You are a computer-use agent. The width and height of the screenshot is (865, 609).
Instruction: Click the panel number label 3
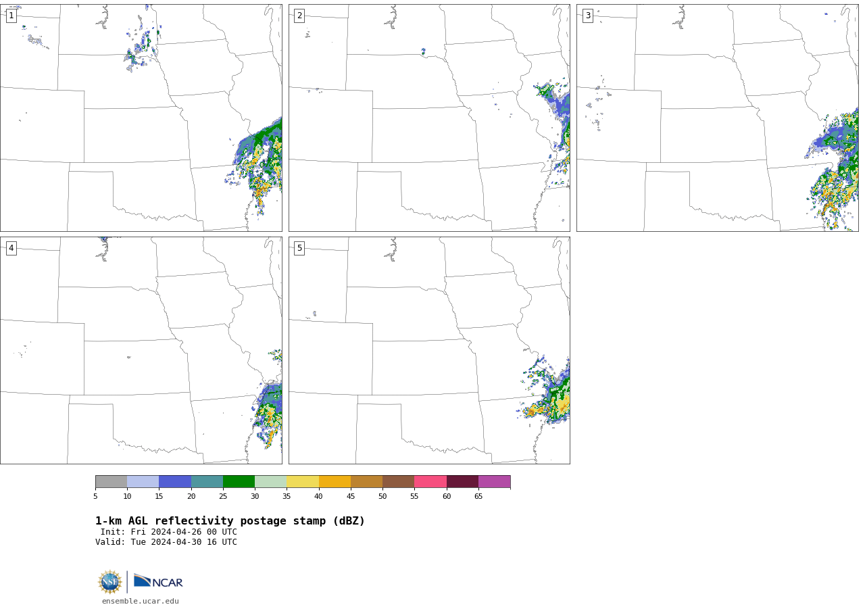(x=587, y=16)
